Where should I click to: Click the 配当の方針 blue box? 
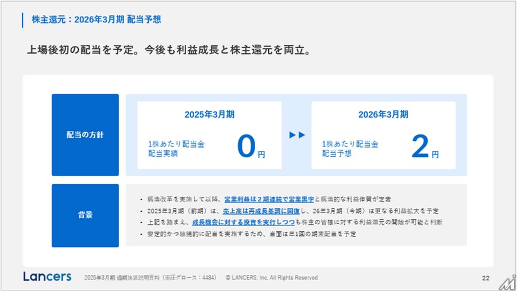85,135
